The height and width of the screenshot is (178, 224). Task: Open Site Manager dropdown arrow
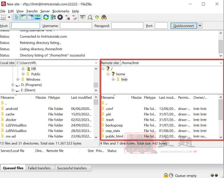9,17
